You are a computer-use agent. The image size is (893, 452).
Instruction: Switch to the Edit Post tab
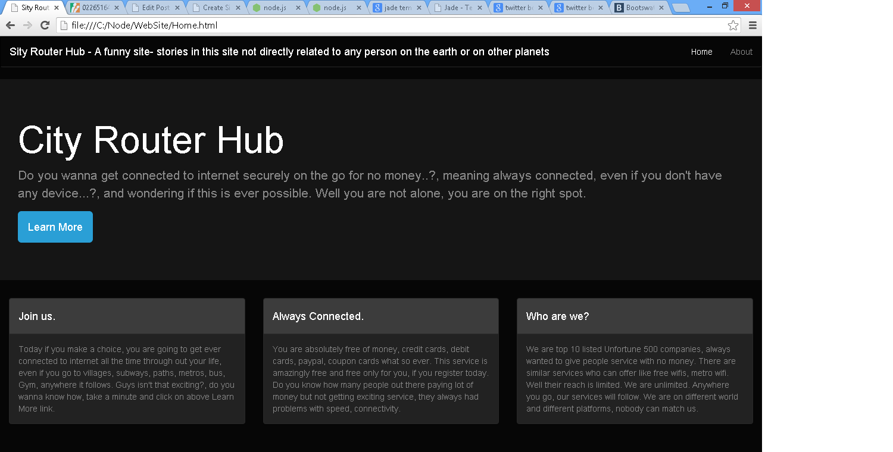[155, 8]
